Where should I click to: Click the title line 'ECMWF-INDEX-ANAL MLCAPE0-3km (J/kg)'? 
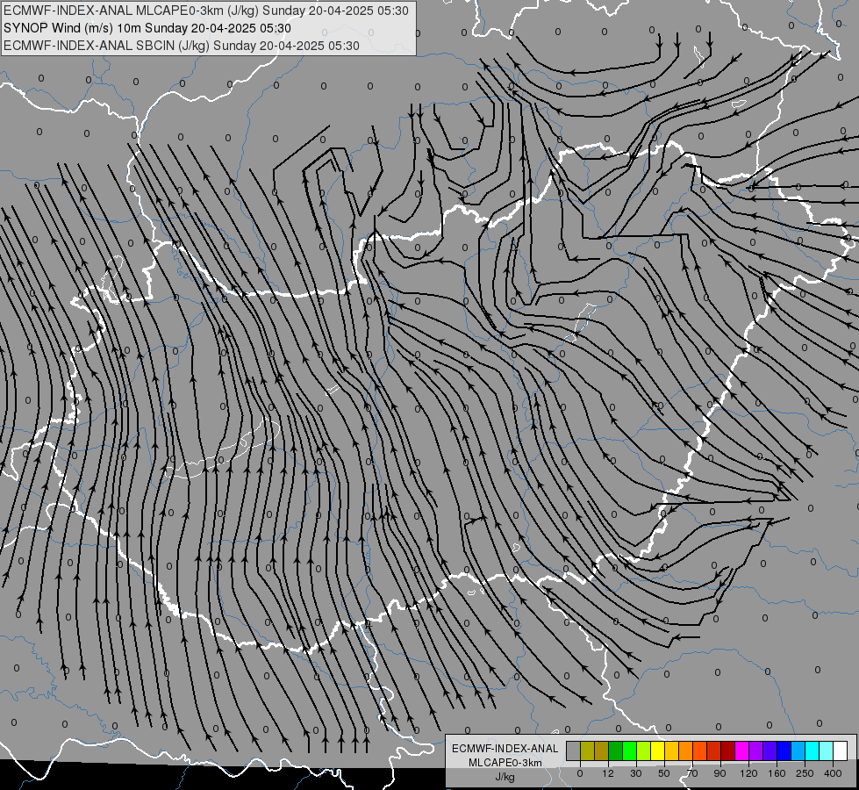point(131,11)
